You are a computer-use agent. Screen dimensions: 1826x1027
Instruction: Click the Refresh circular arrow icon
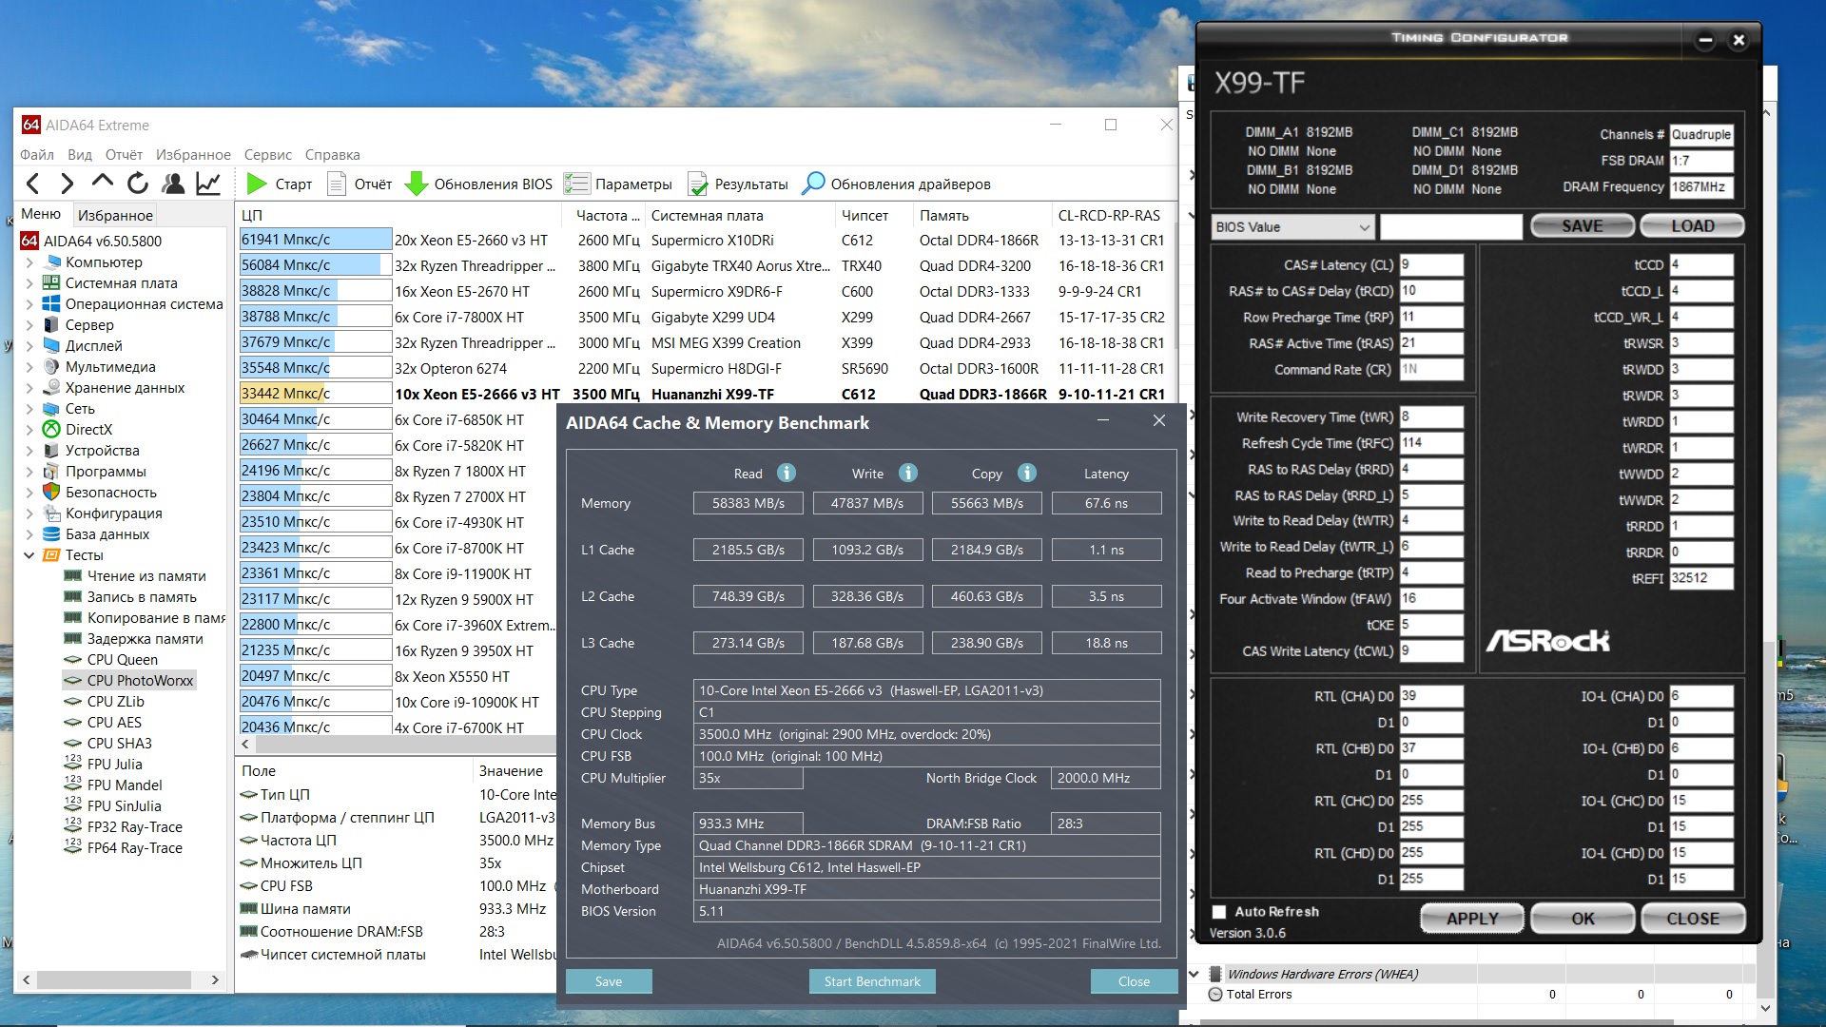(x=138, y=184)
